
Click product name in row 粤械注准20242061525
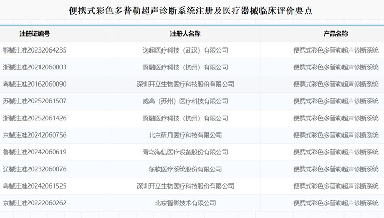point(336,186)
